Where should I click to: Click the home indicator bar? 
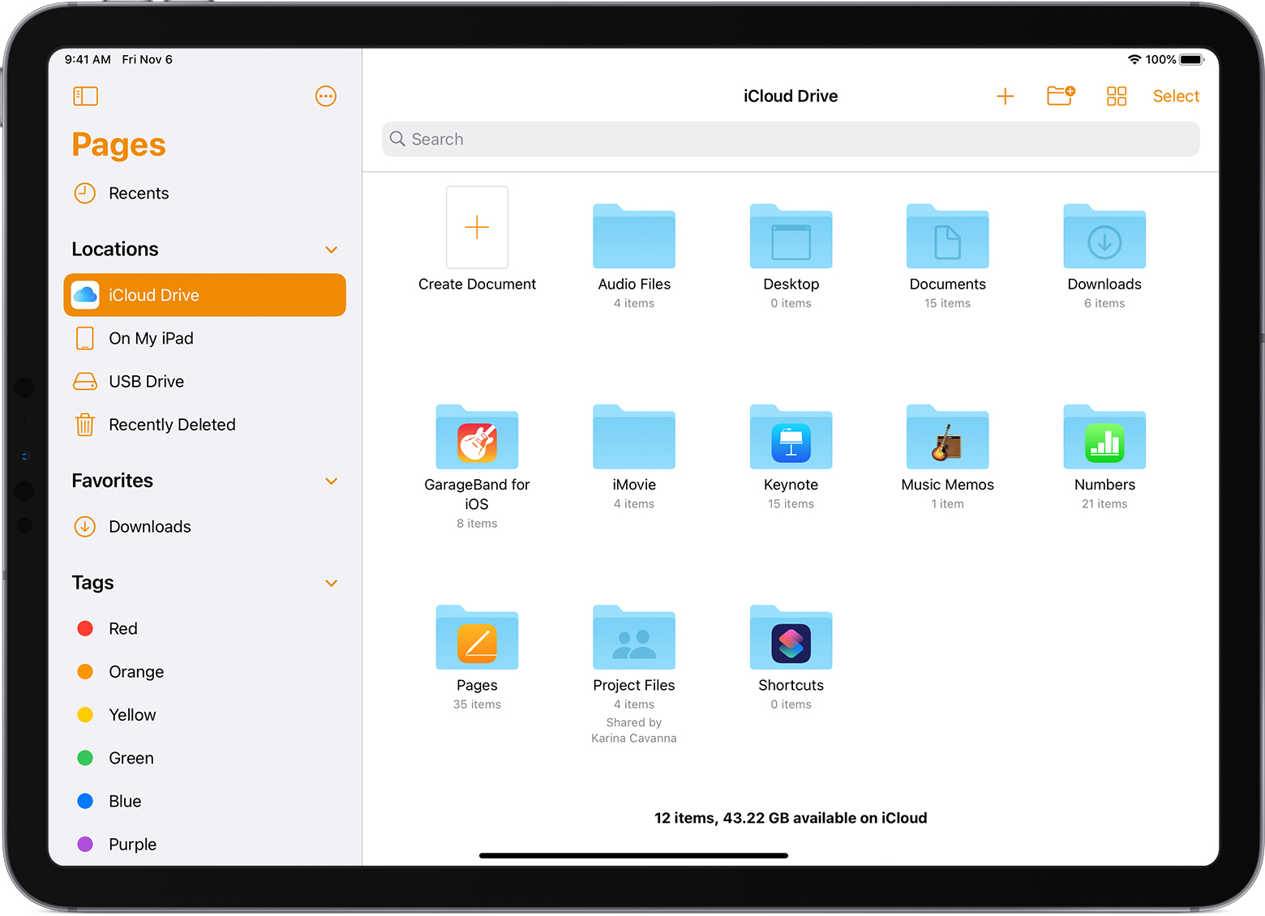pos(633,855)
